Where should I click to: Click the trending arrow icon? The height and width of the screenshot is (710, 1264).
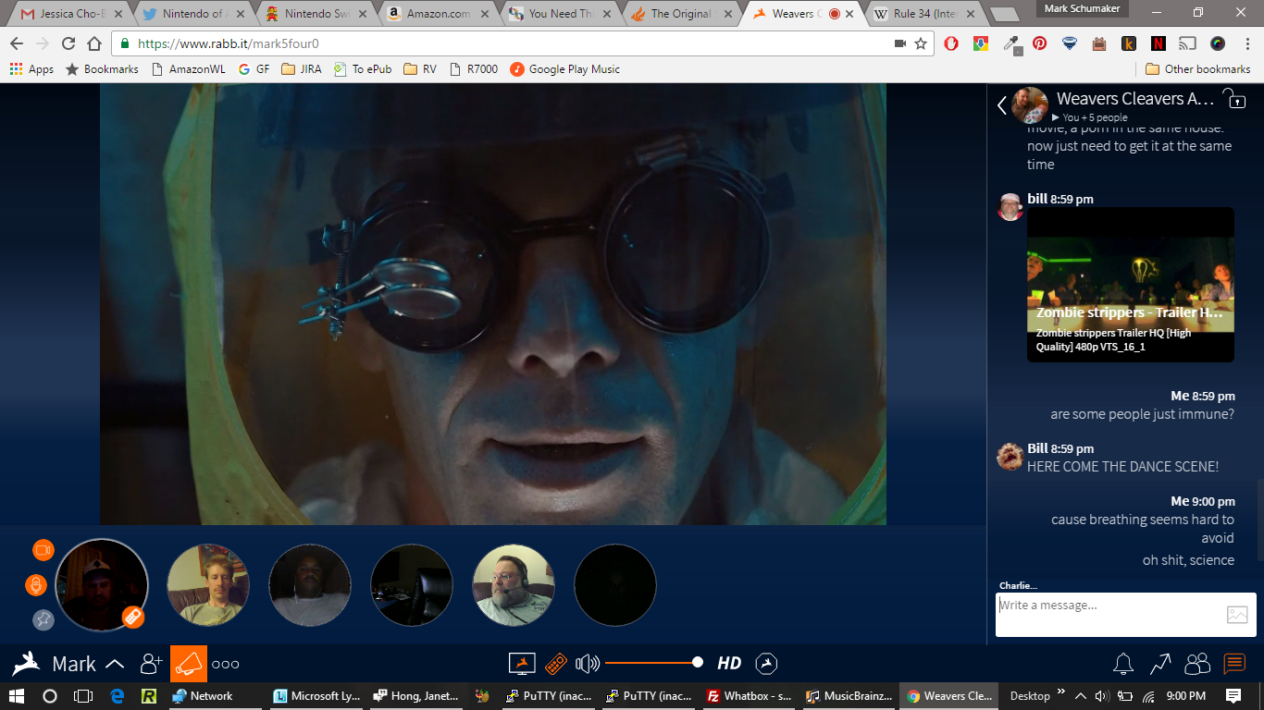[x=1160, y=663]
